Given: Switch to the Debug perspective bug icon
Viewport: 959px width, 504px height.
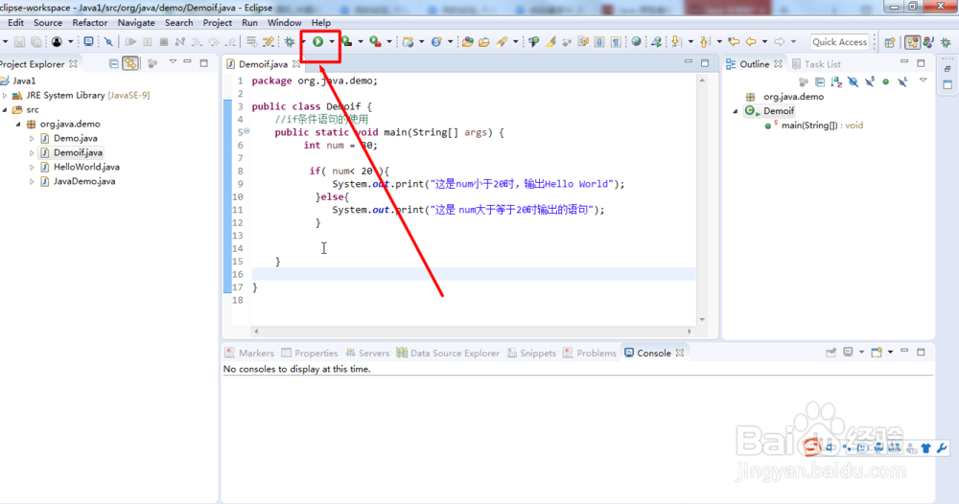Looking at the screenshot, I should [946, 42].
